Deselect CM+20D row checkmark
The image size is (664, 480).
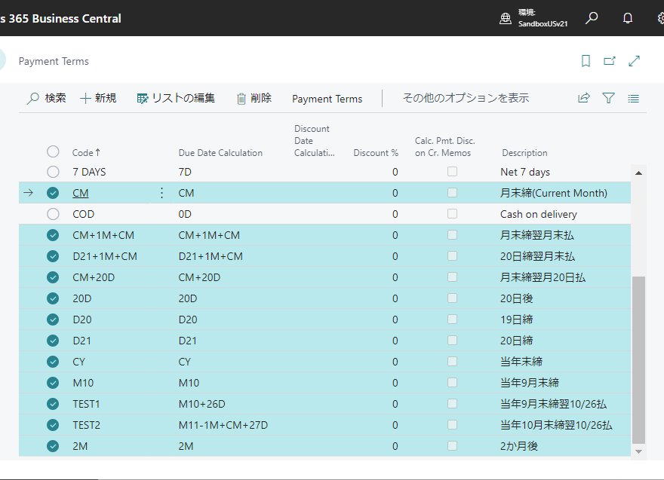(x=53, y=277)
